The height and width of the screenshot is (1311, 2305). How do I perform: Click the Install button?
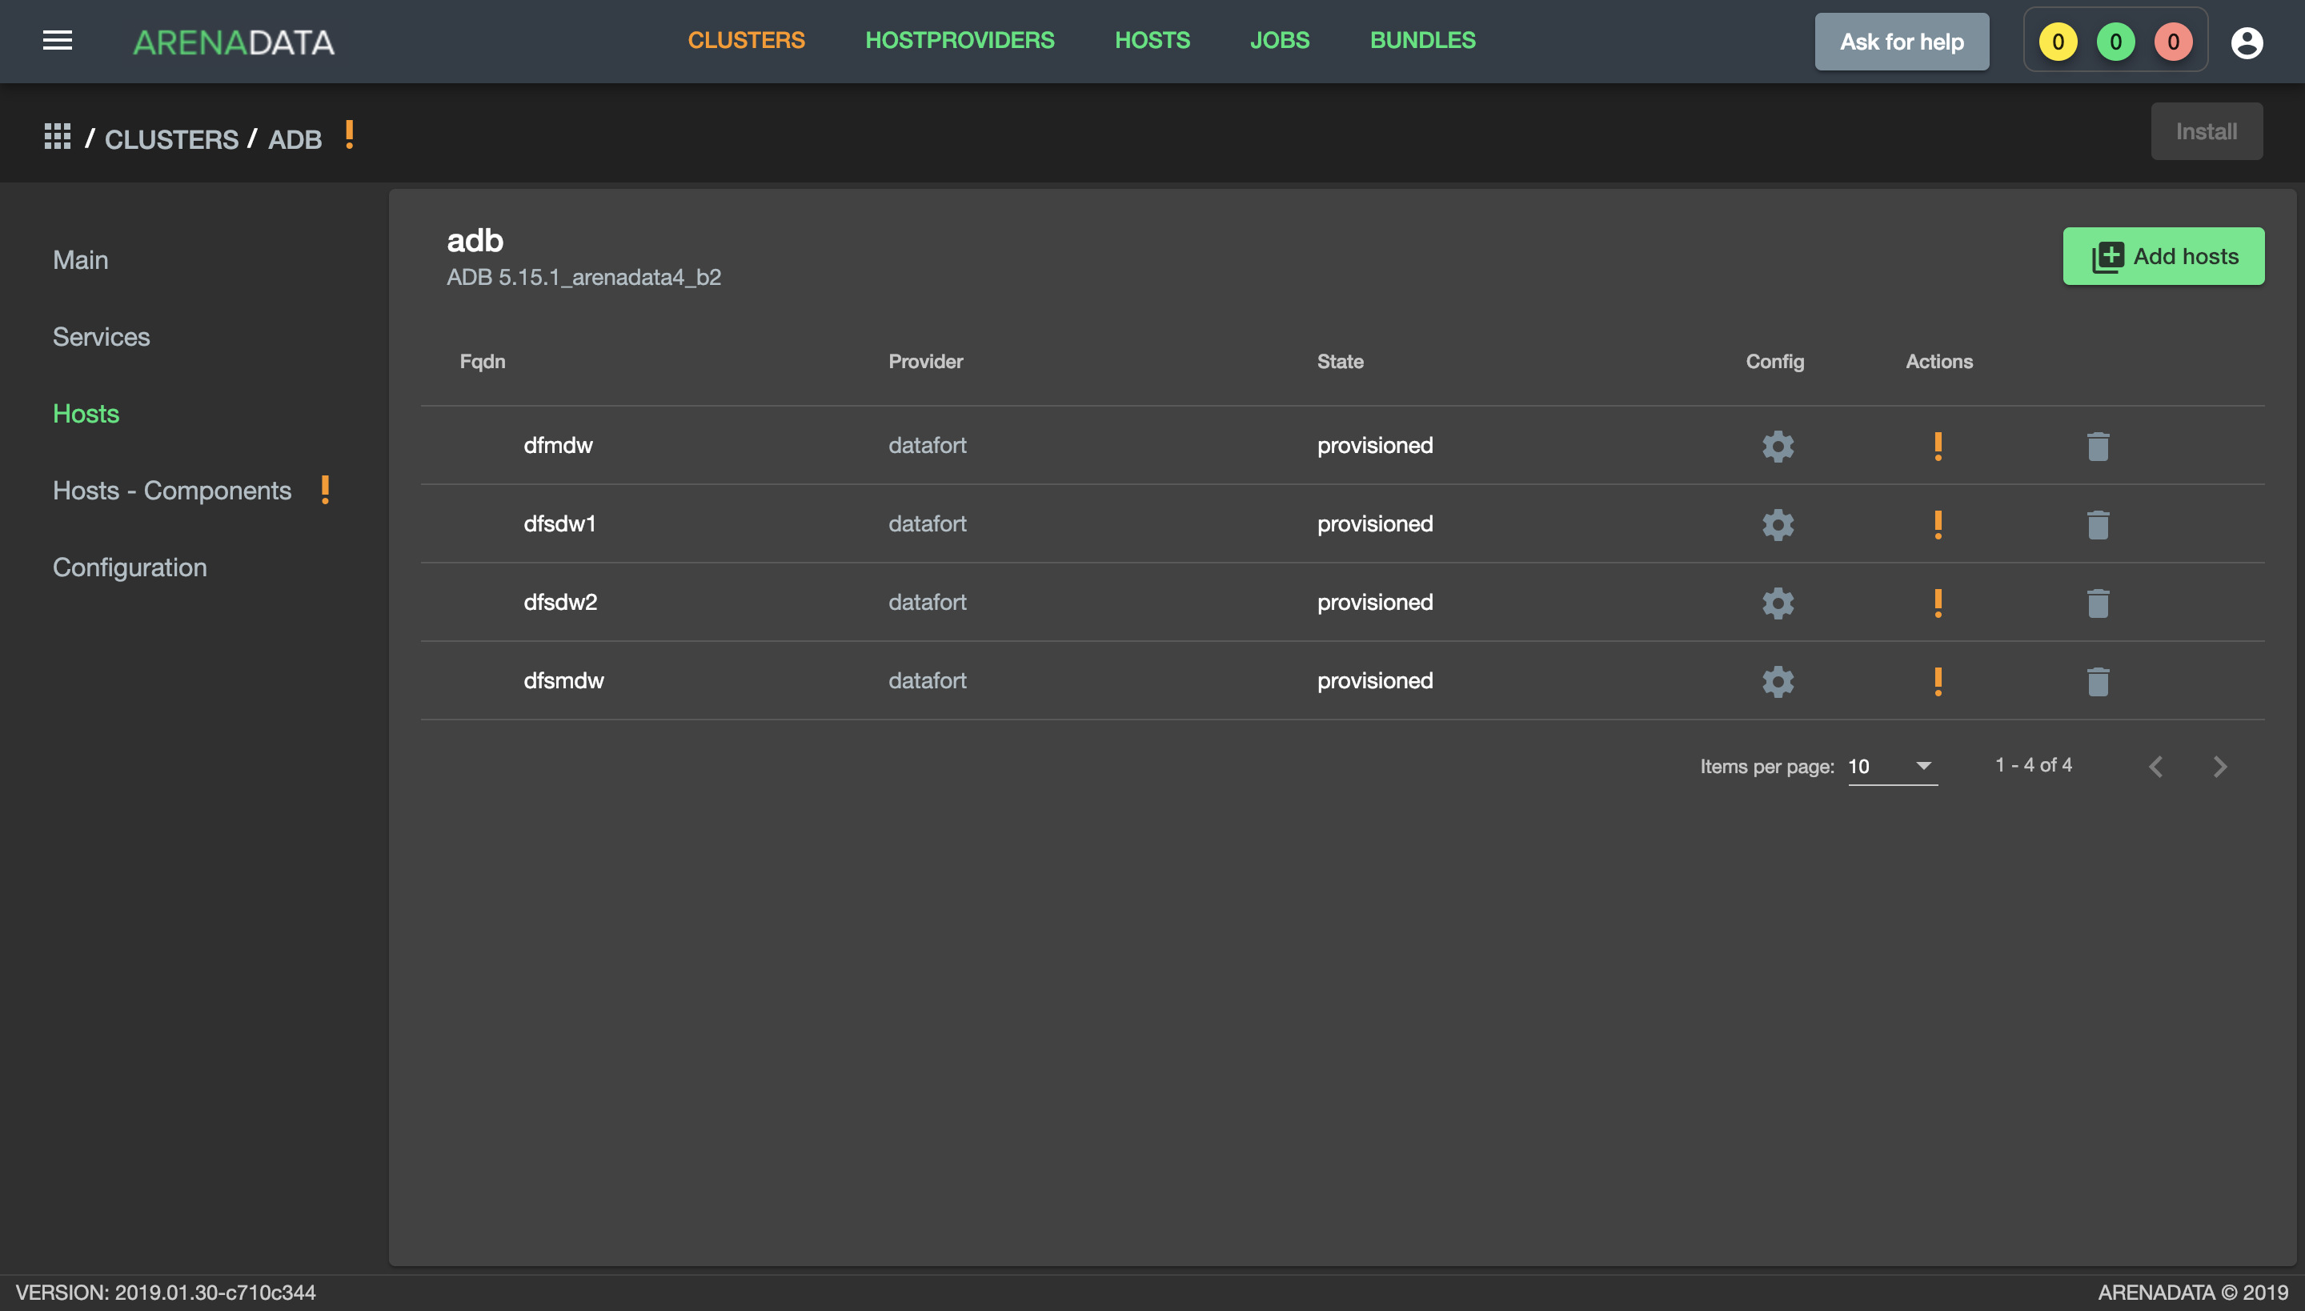2206,131
